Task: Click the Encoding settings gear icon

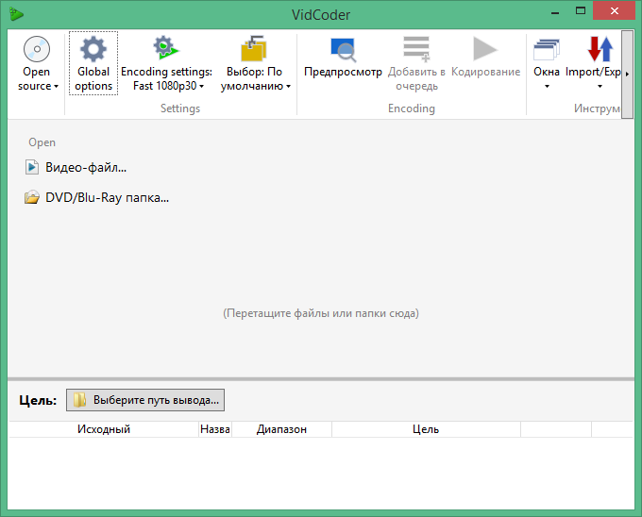Action: pyautogui.click(x=166, y=47)
